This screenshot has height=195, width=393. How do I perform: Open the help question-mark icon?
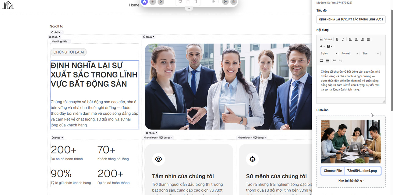(x=233, y=2)
